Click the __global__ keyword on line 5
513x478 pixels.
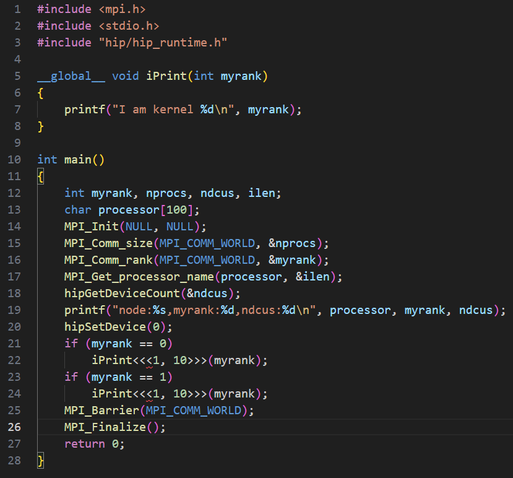pos(71,76)
